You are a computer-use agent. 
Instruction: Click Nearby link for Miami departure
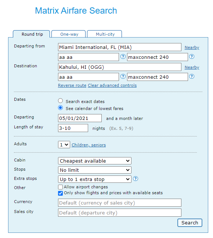coord(192,47)
